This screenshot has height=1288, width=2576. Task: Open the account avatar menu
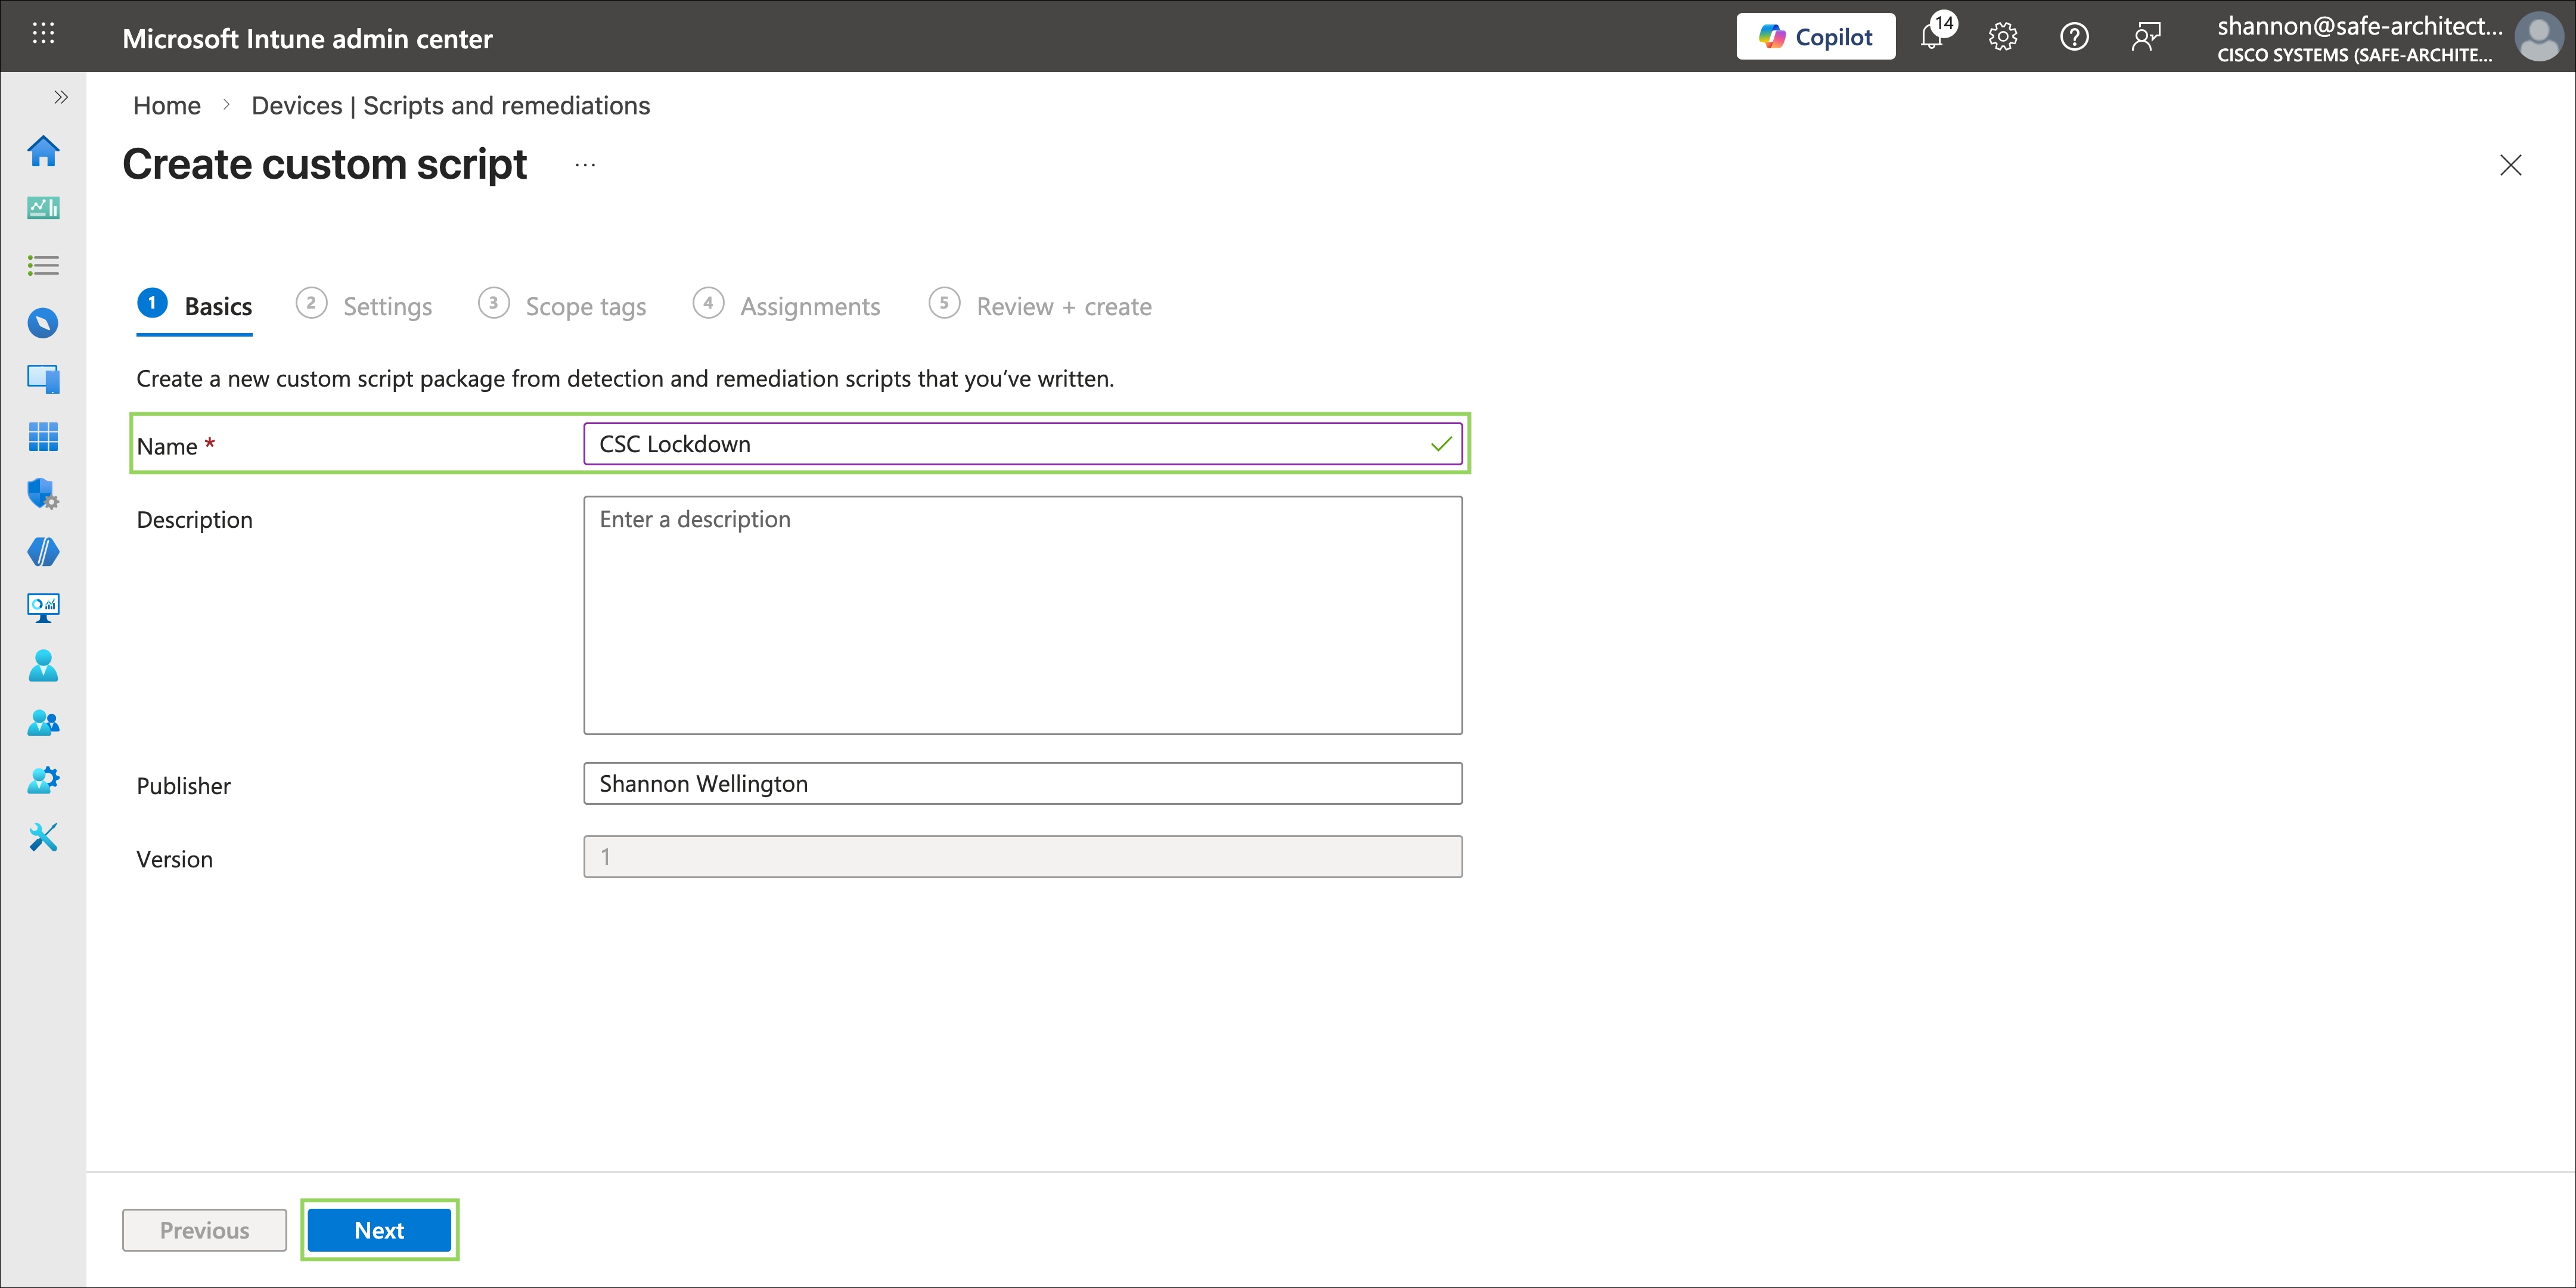(2538, 37)
